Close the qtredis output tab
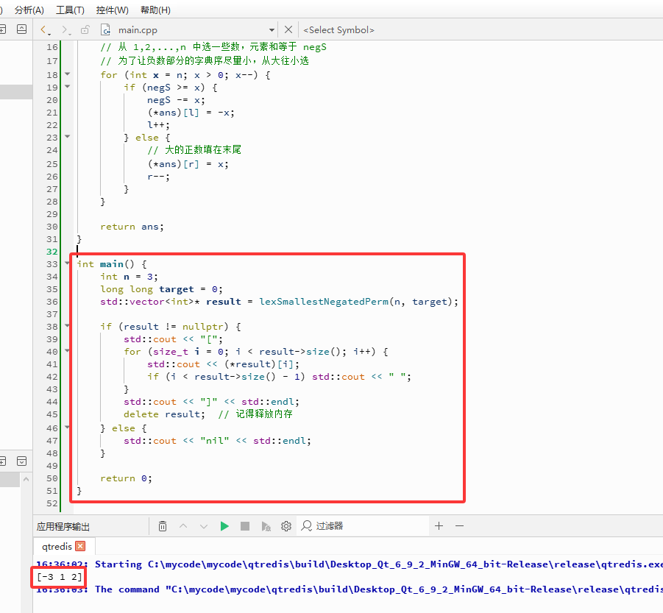 coord(80,546)
